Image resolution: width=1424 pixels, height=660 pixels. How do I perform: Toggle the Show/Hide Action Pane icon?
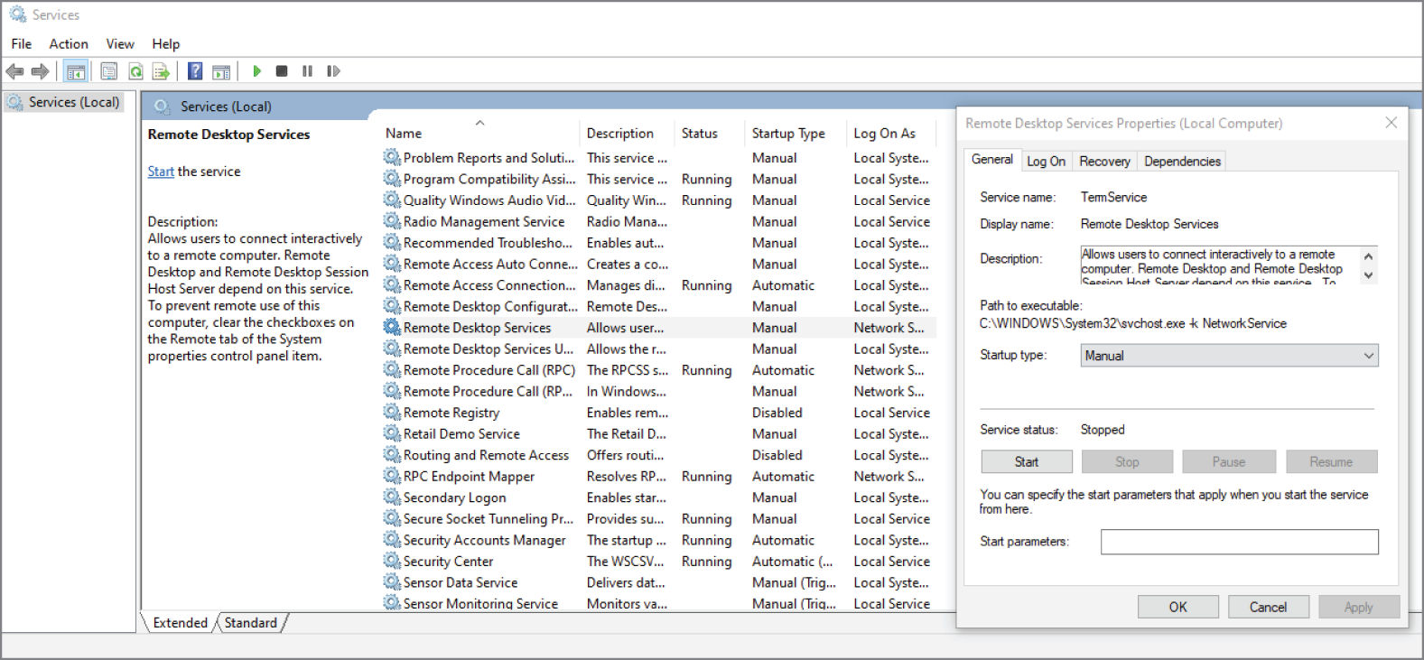[x=221, y=71]
